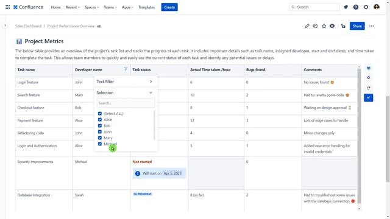The height and width of the screenshot is (219, 390).
Task: Open the Recent dropdown
Action: [73, 7]
